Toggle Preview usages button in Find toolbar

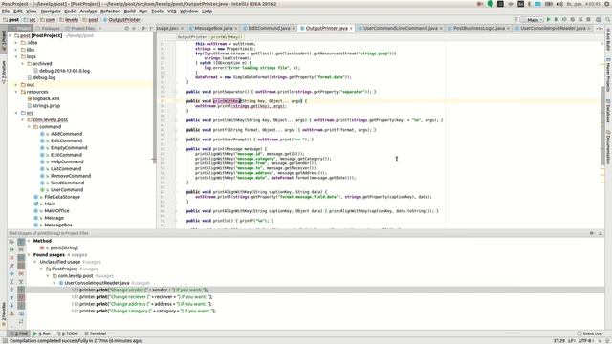pos(21,313)
